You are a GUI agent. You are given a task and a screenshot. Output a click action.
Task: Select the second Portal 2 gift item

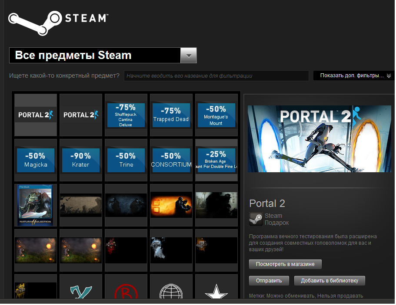pyautogui.click(x=81, y=115)
